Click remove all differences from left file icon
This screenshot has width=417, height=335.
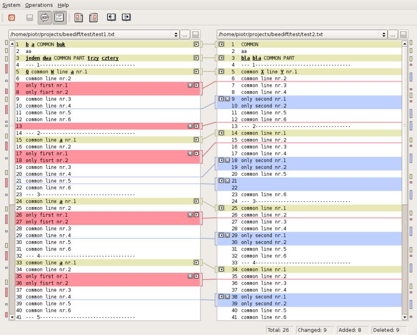pyautogui.click(x=79, y=17)
